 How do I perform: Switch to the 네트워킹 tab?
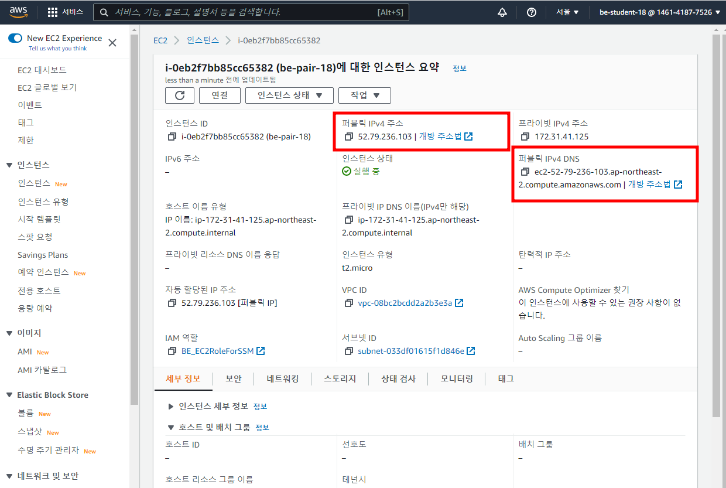pyautogui.click(x=283, y=379)
